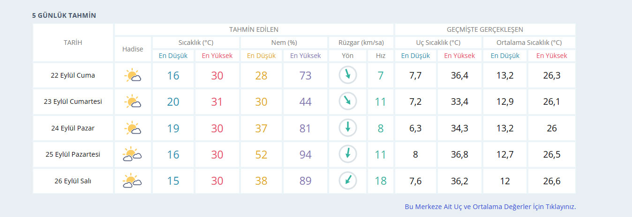632x217 pixels.
Task: Click the weather icon for 22 Eylül Cuma
Action: (133, 75)
